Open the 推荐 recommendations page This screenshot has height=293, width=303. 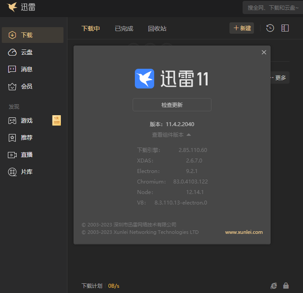(x=26, y=138)
